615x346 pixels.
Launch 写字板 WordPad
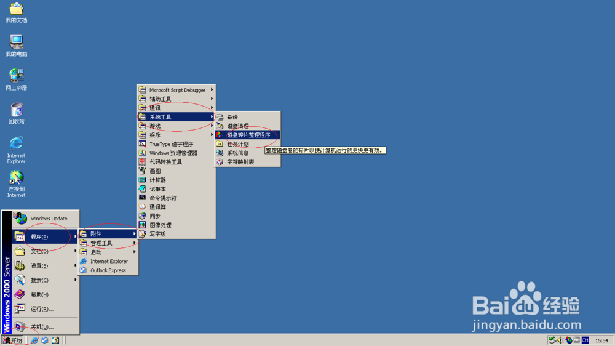(x=176, y=234)
